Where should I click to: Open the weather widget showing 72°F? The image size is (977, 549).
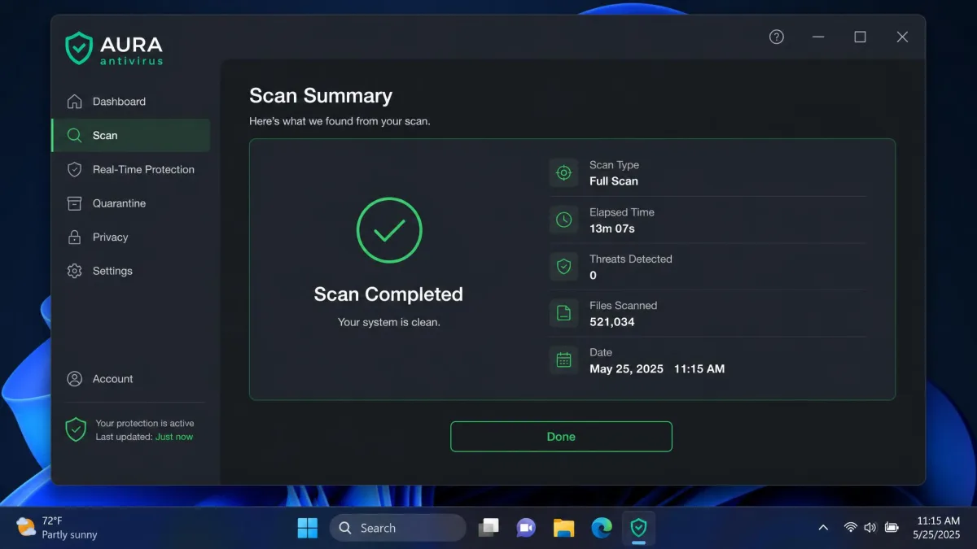point(57,528)
